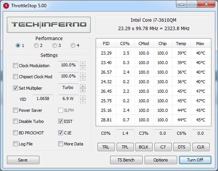Uncheck the Set Multiplier checkbox
The image size is (218, 171).
[x=15, y=88]
